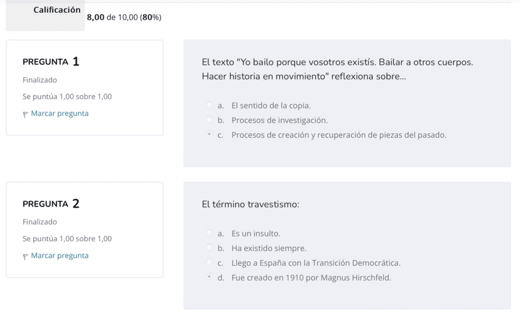
Task: Click 'Se puntúa 1,00 sobre 1,00' in Pregunta 2
Action: coord(67,238)
